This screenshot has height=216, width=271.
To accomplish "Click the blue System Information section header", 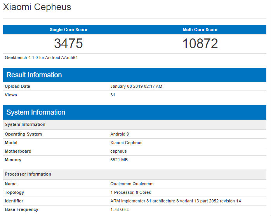I will pos(135,112).
